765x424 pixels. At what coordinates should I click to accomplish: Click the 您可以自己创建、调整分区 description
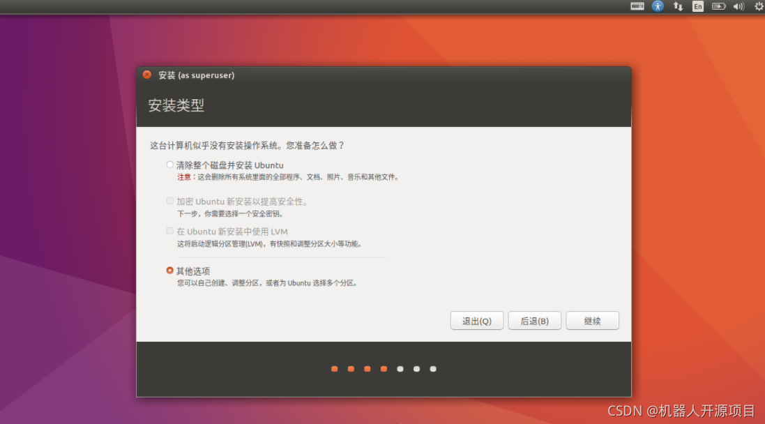[267, 283]
